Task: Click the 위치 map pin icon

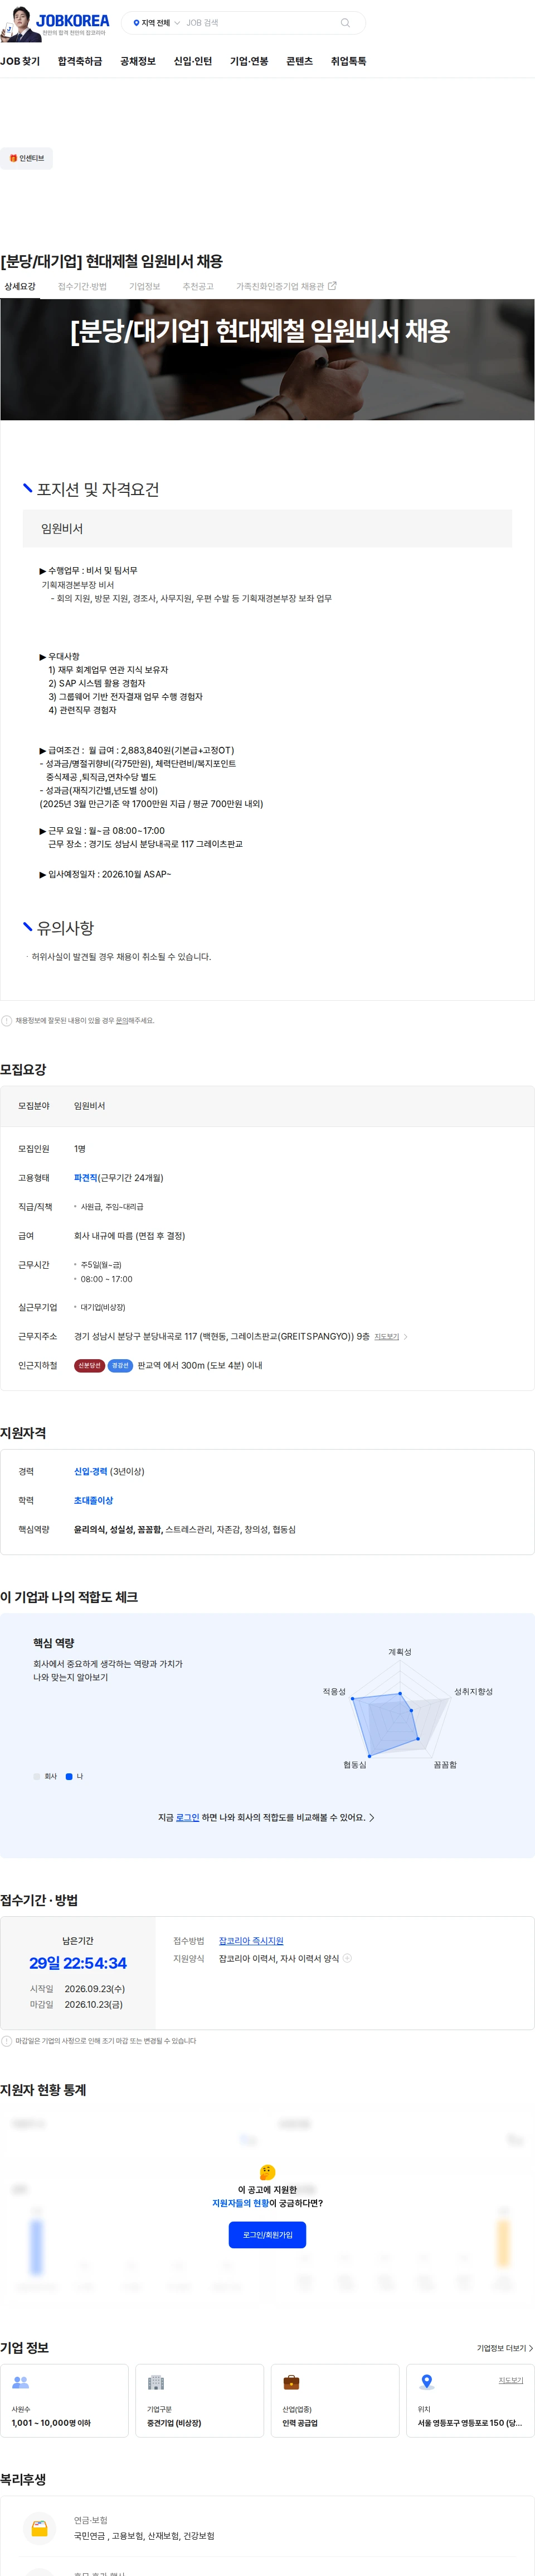Action: (427, 2383)
